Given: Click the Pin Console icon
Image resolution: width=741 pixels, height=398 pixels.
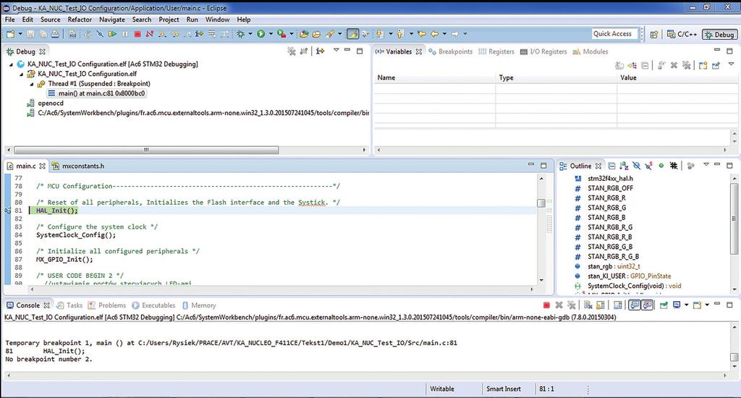Looking at the screenshot, I should [664, 305].
